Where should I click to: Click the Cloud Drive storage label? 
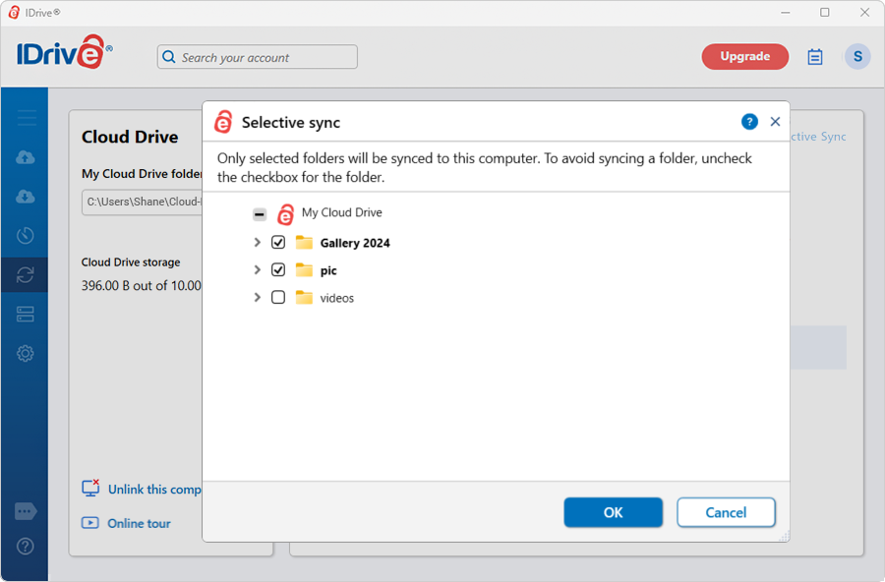point(131,262)
